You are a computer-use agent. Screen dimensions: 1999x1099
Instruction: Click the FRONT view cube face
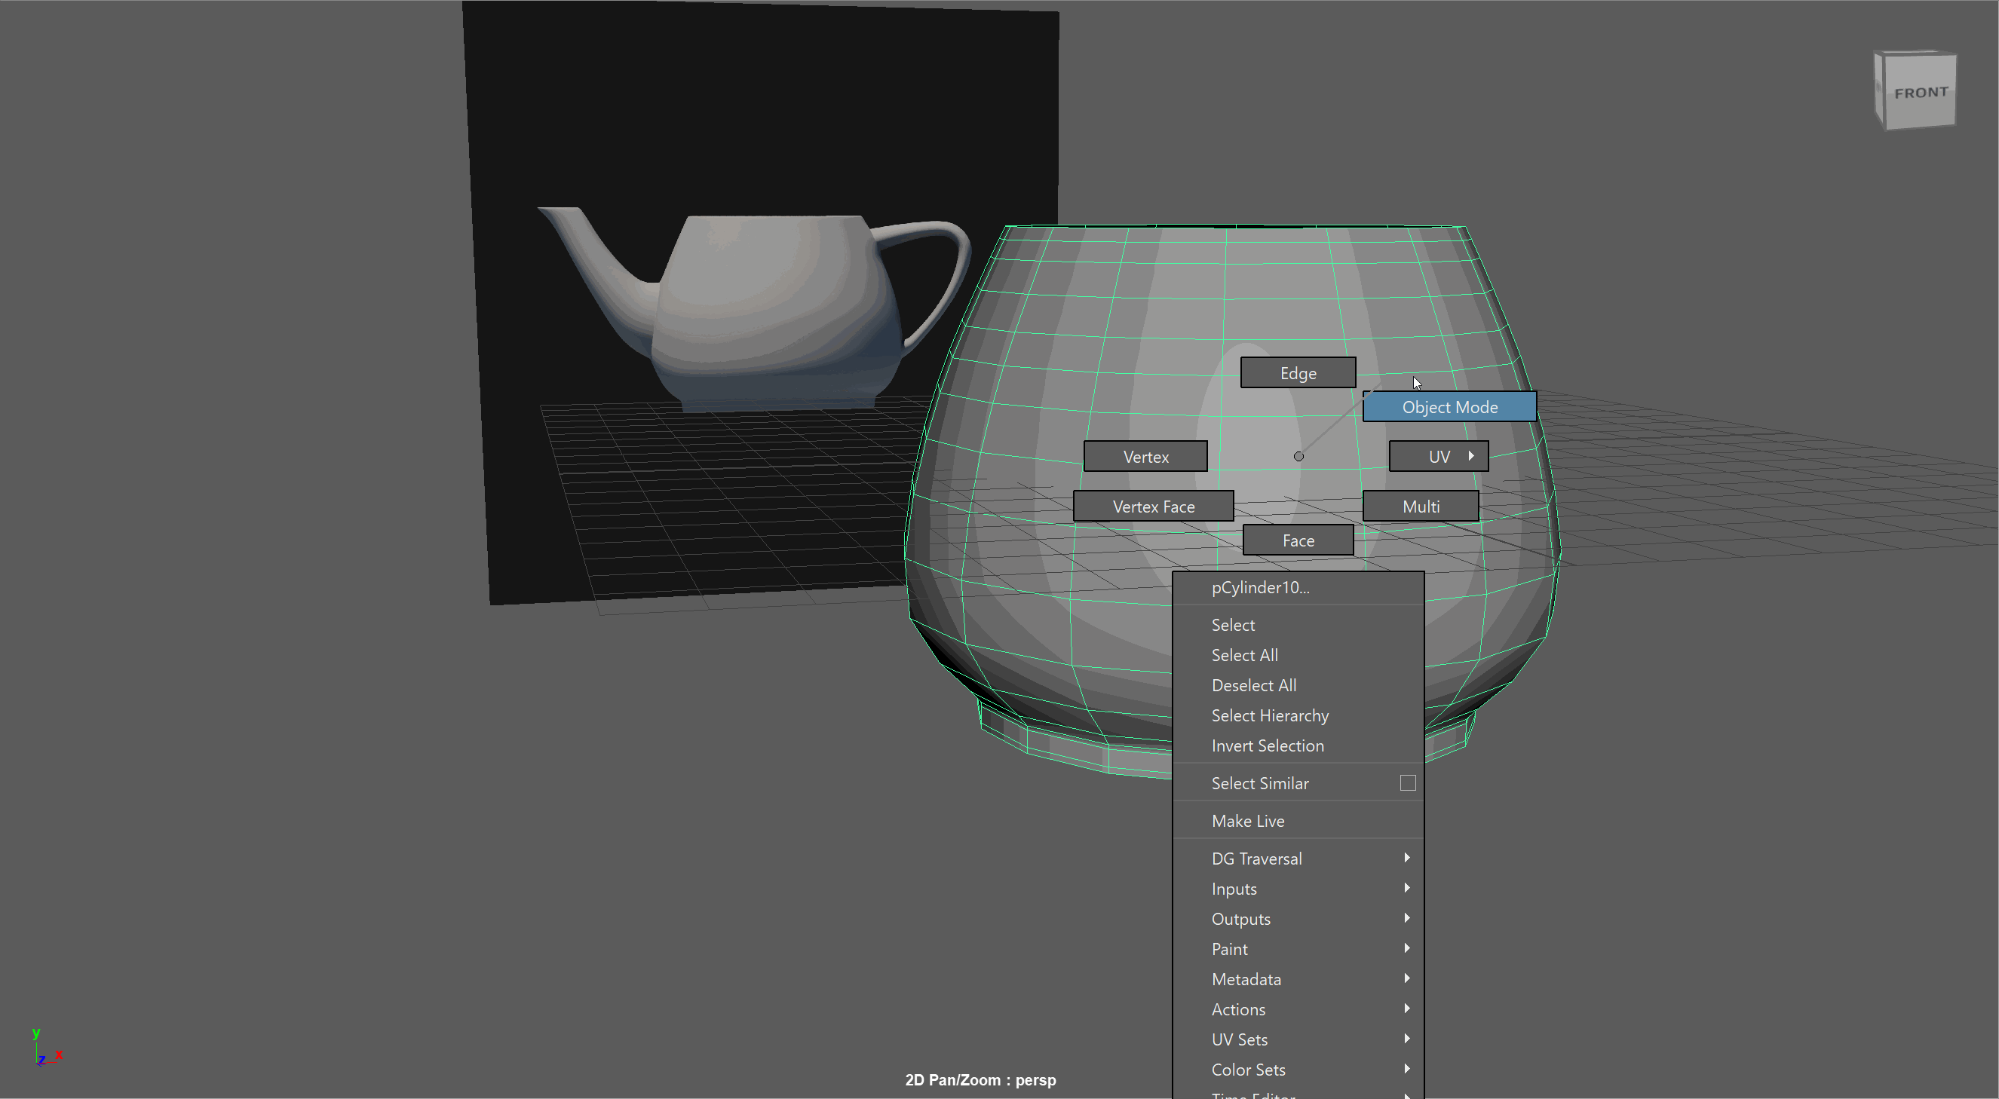(1920, 93)
